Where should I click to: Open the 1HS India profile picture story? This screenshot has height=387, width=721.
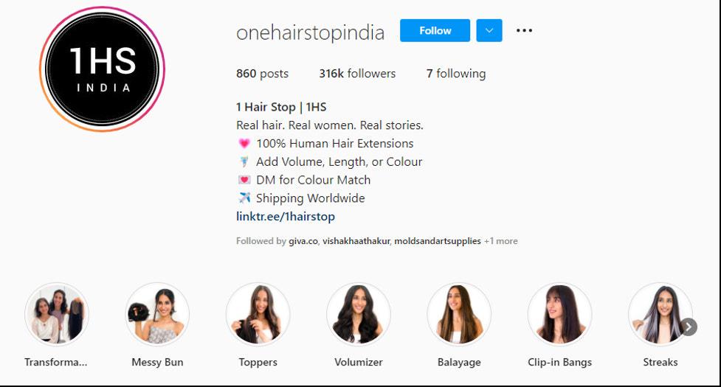[102, 69]
